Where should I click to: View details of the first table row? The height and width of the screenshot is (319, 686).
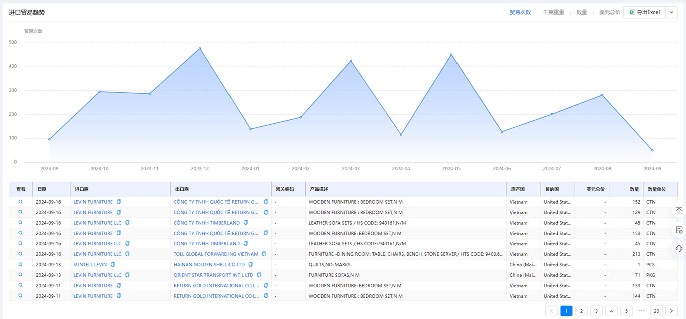(21, 202)
